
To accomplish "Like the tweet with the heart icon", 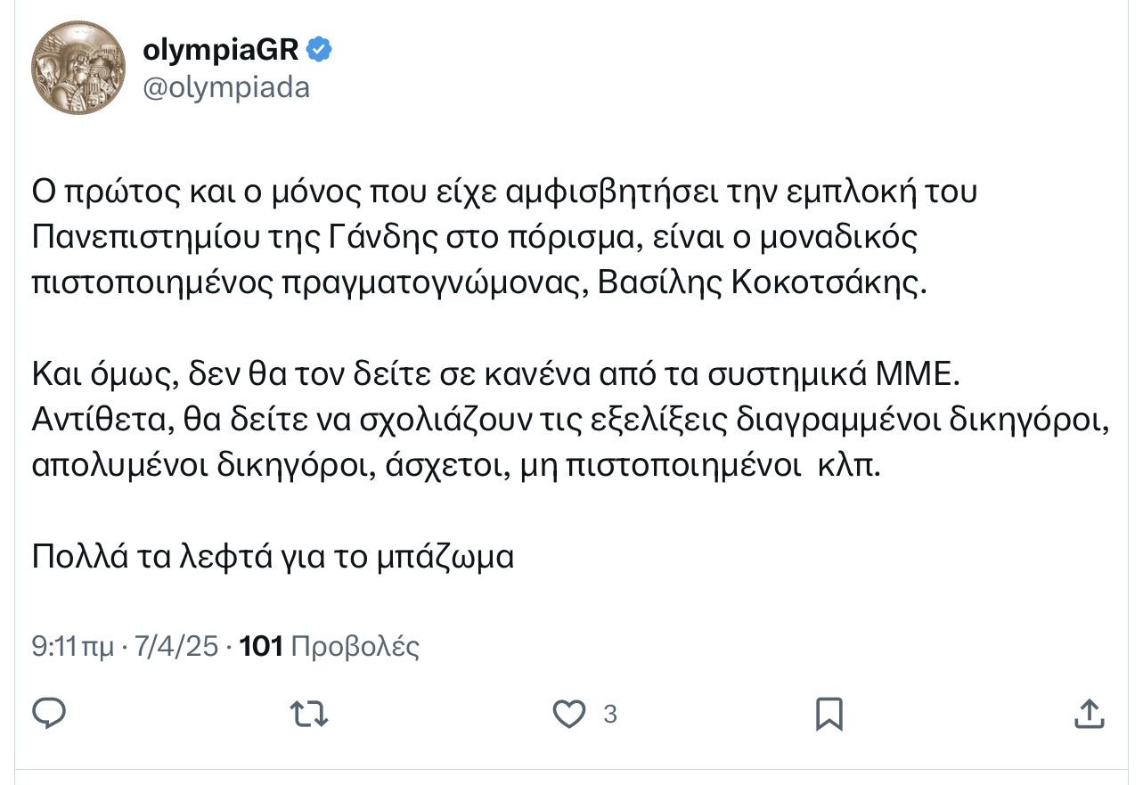I will tap(570, 714).
